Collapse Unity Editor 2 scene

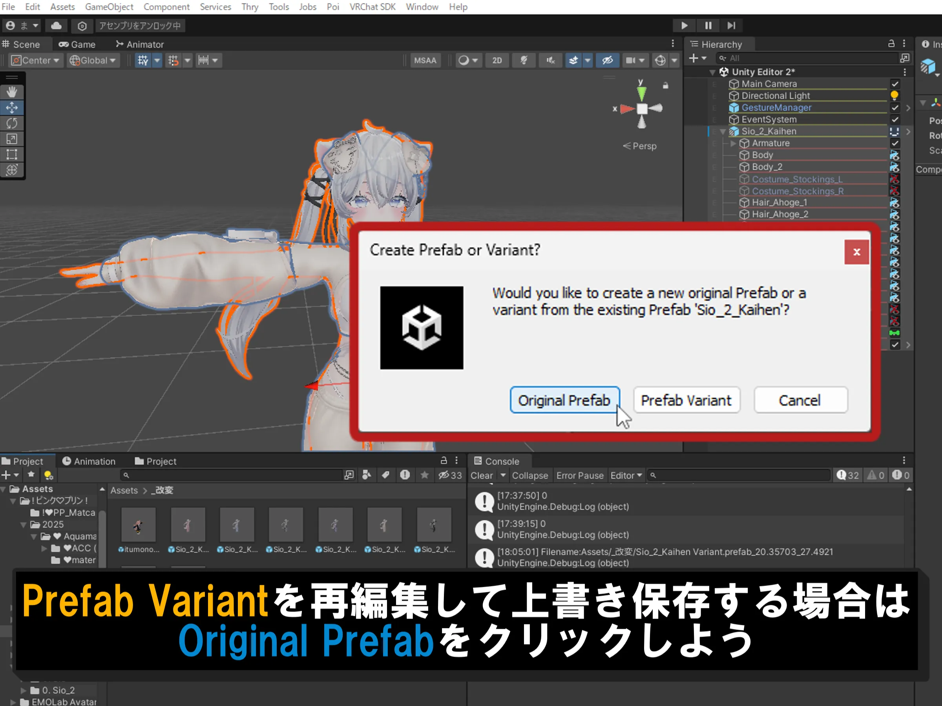pos(712,72)
